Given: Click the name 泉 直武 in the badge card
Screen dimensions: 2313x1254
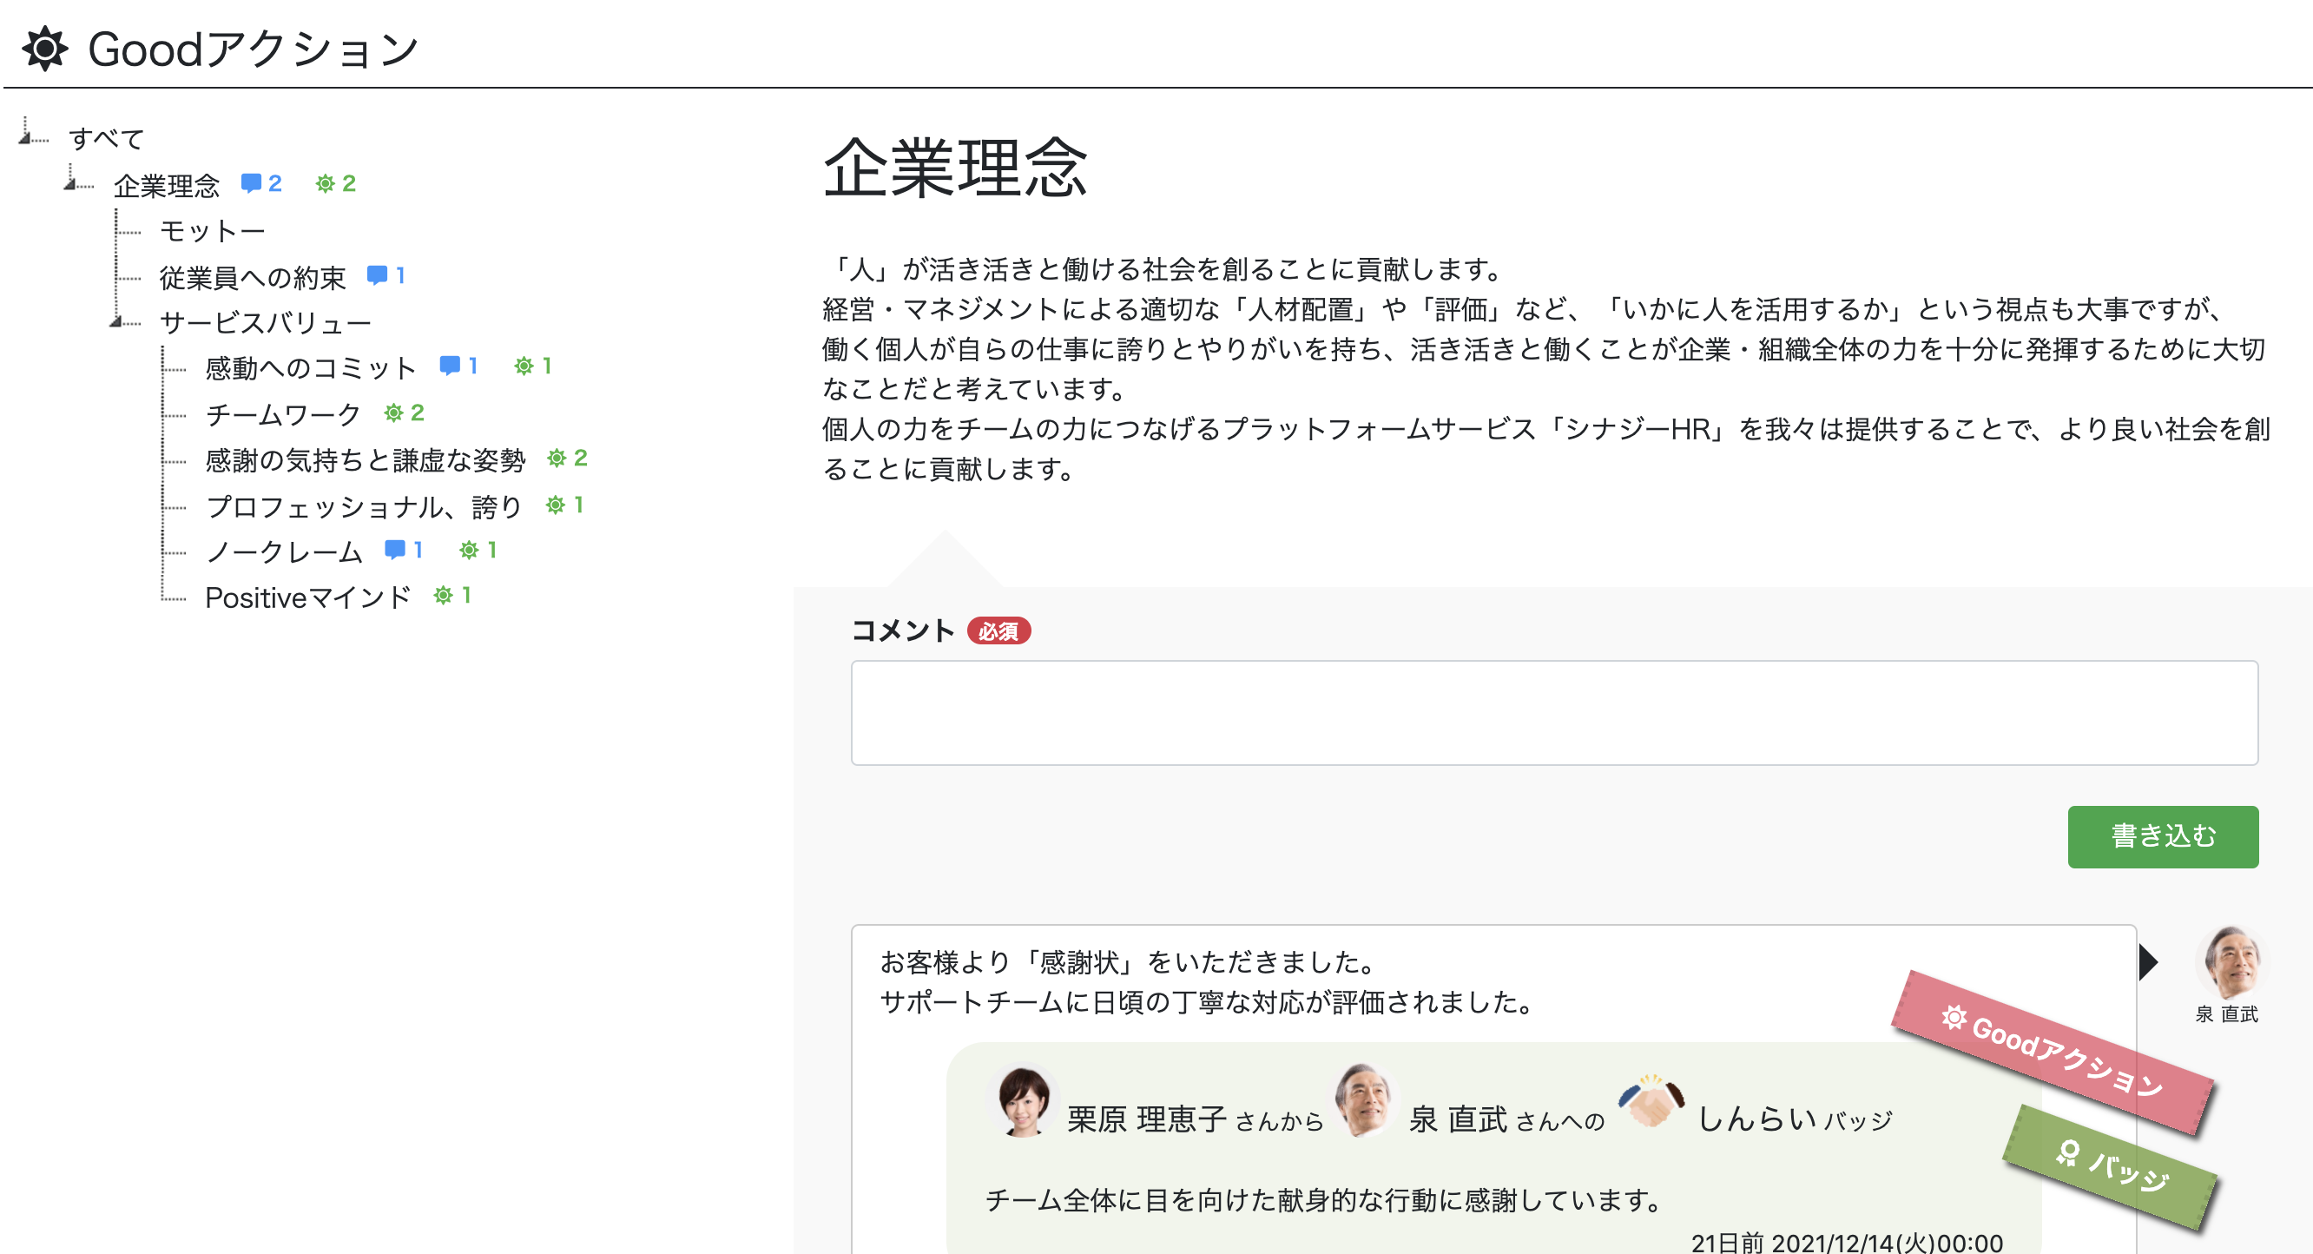Looking at the screenshot, I should coord(1458,1119).
